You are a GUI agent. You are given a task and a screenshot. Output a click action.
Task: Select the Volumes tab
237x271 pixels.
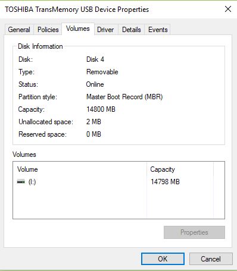click(x=78, y=29)
